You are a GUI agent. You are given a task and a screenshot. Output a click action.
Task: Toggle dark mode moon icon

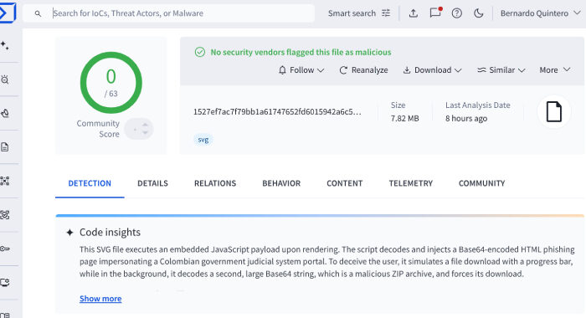(478, 13)
